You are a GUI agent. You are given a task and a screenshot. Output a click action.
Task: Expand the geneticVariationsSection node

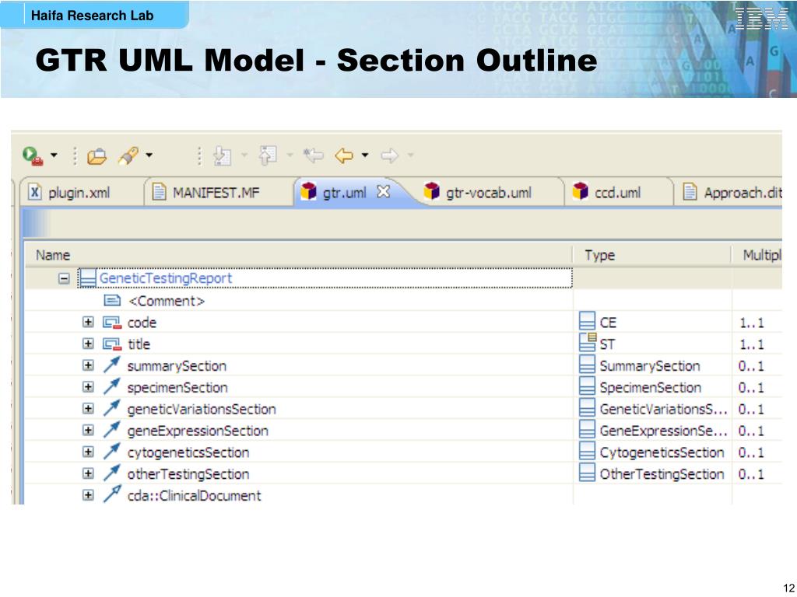click(x=88, y=409)
